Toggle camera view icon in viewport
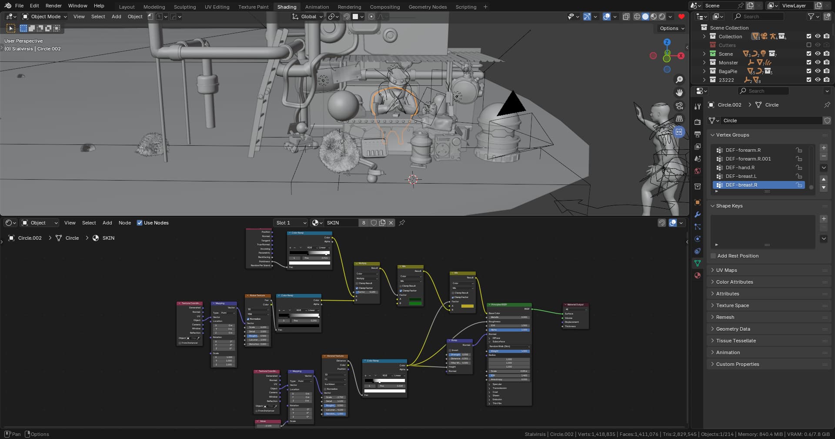 point(679,106)
